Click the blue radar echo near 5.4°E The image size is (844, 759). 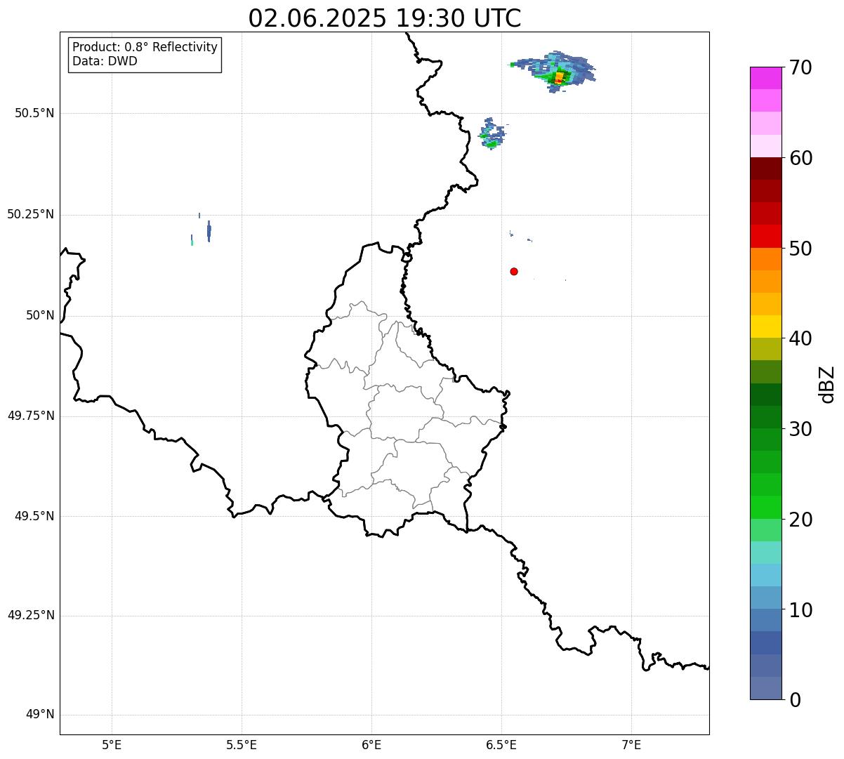click(x=209, y=230)
